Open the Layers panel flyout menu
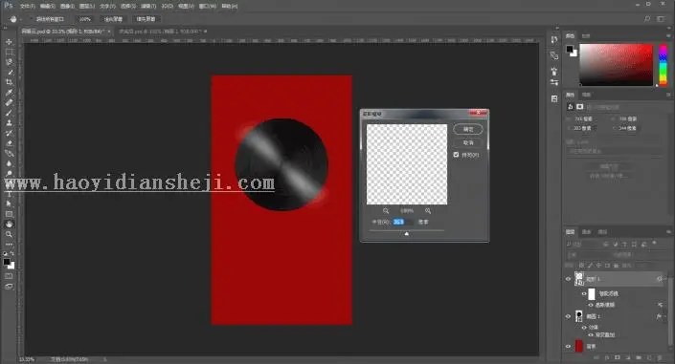 pyautogui.click(x=668, y=232)
